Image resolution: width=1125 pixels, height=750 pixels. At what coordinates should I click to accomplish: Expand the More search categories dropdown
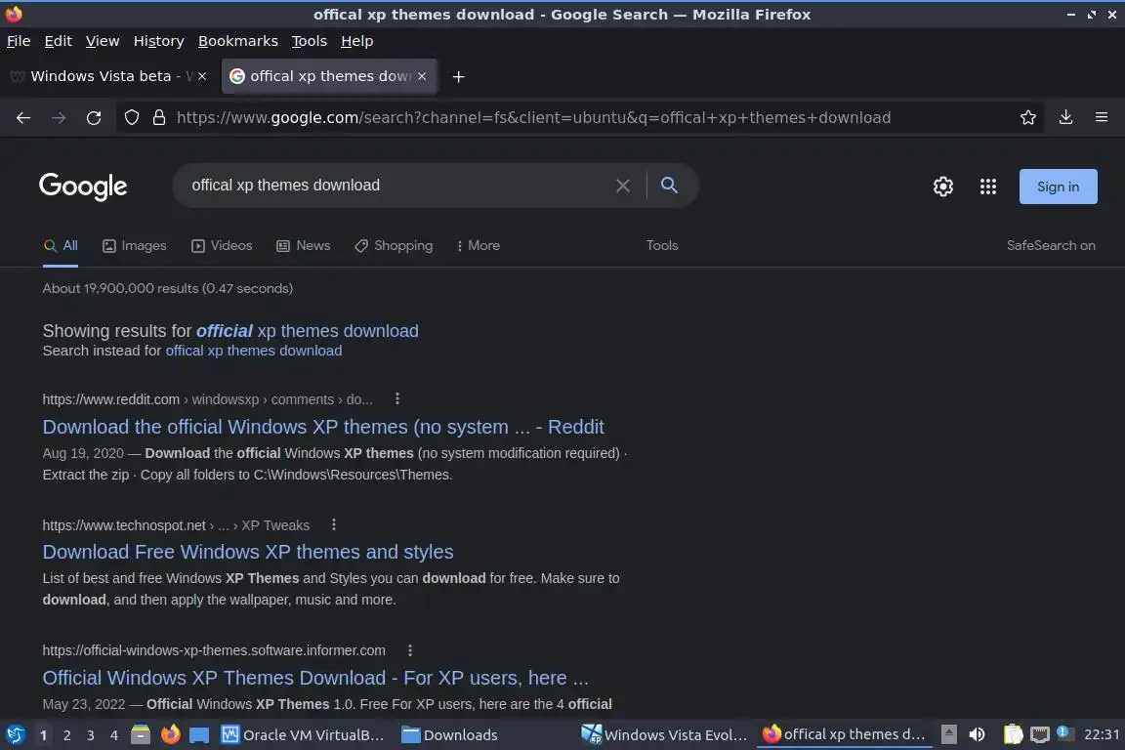478,245
